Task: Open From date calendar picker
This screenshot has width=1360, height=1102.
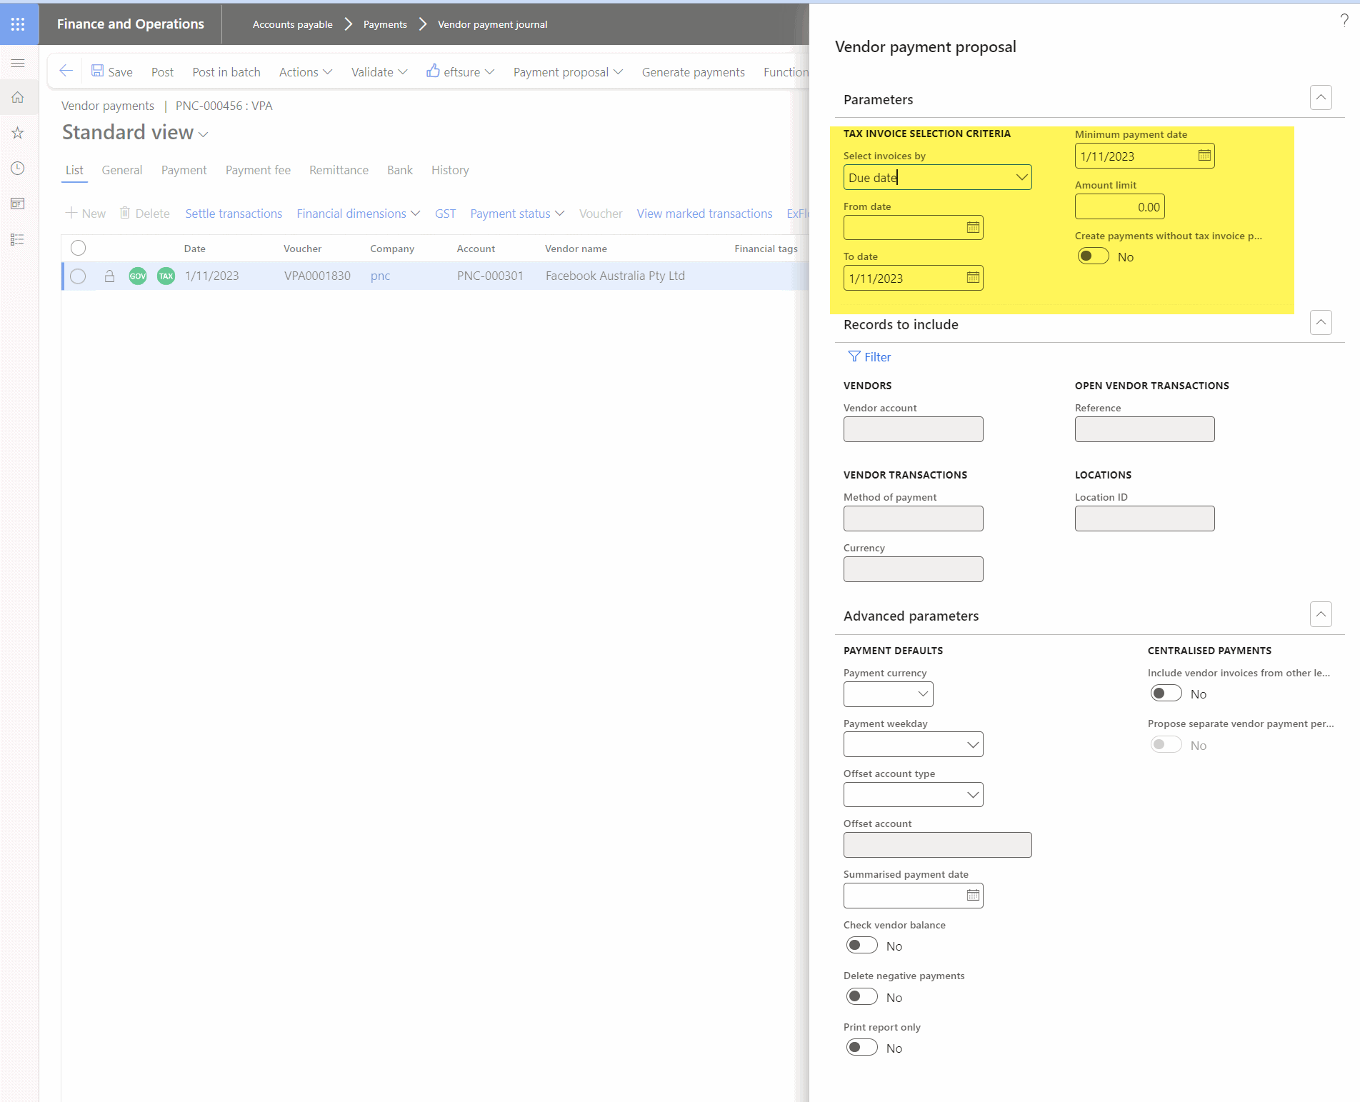Action: click(x=973, y=227)
